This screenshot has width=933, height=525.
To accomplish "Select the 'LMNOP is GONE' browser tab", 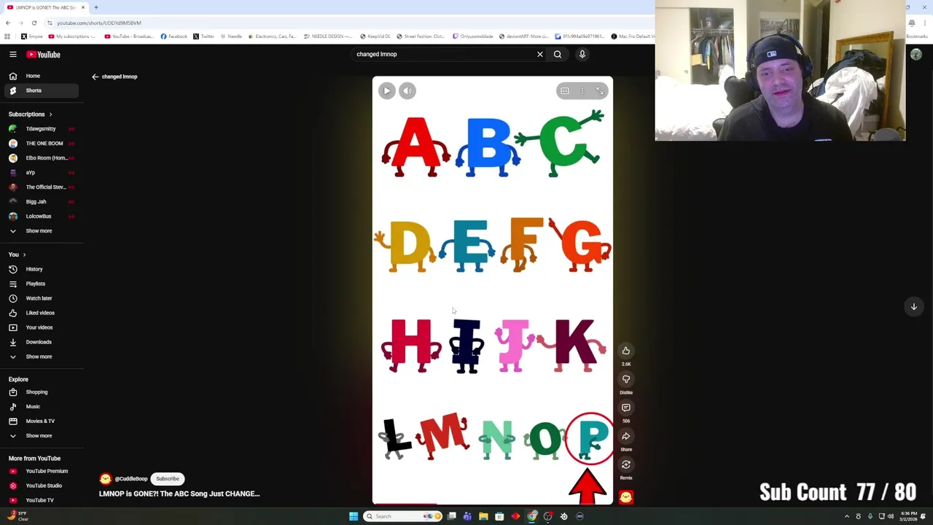I will pos(45,7).
